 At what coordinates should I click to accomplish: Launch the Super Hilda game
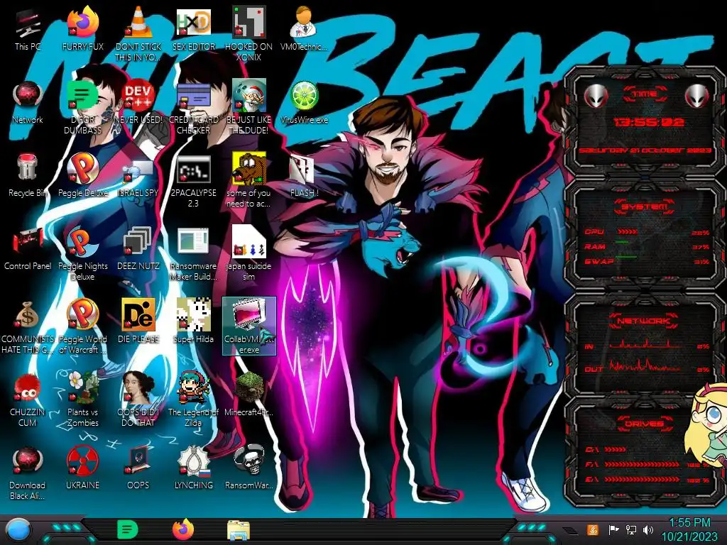(193, 321)
